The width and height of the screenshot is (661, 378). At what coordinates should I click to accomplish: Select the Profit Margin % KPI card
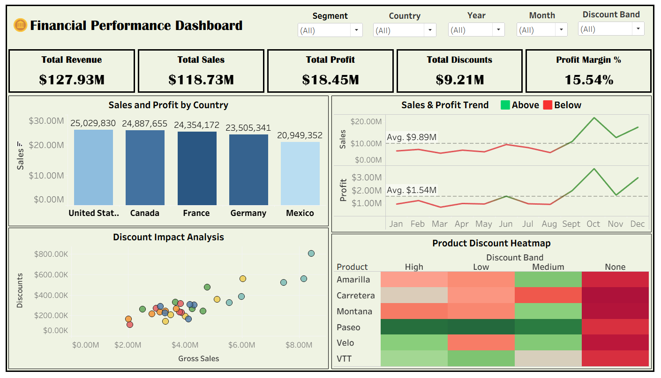click(x=588, y=71)
